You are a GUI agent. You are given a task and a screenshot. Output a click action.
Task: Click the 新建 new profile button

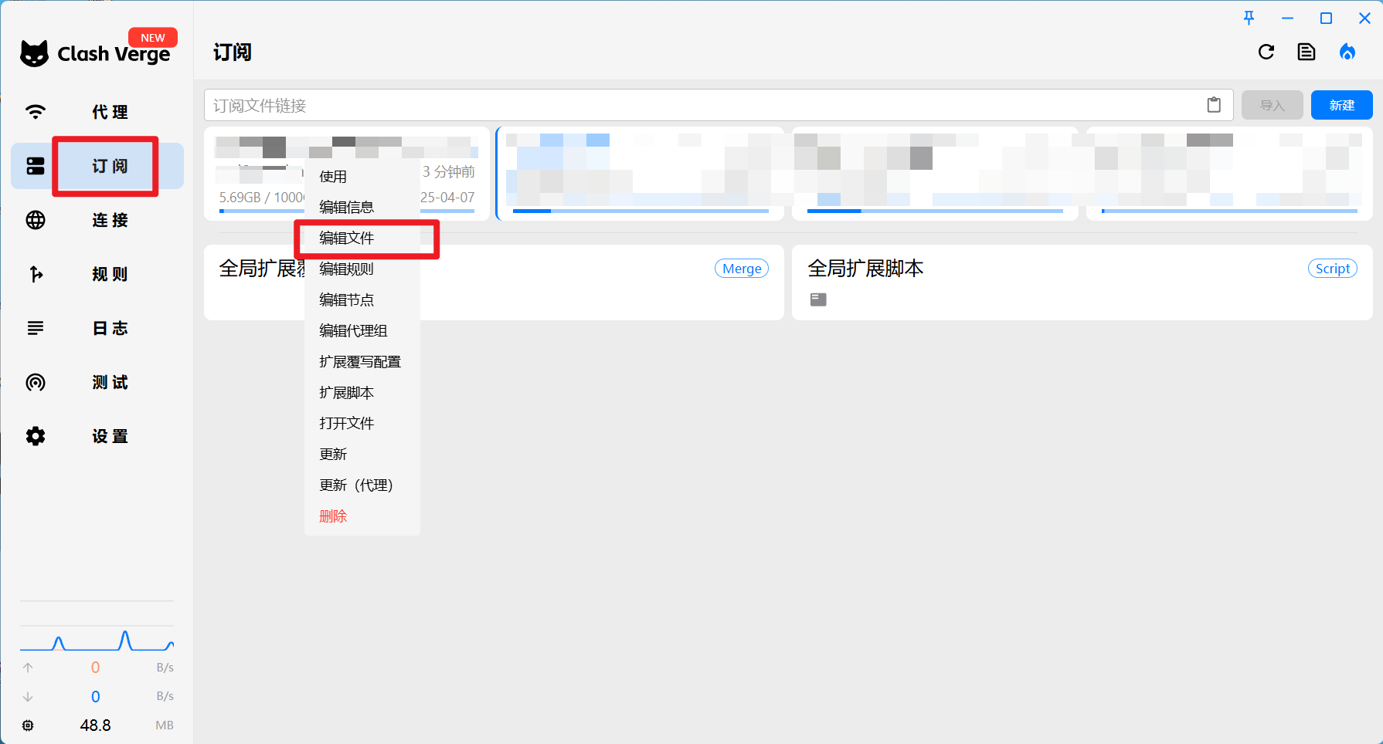[x=1341, y=105]
